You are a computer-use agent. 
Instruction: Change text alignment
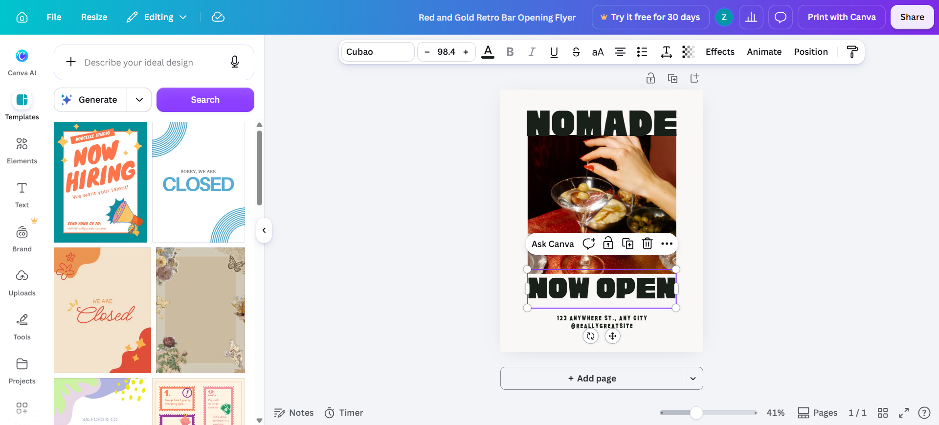[620, 52]
